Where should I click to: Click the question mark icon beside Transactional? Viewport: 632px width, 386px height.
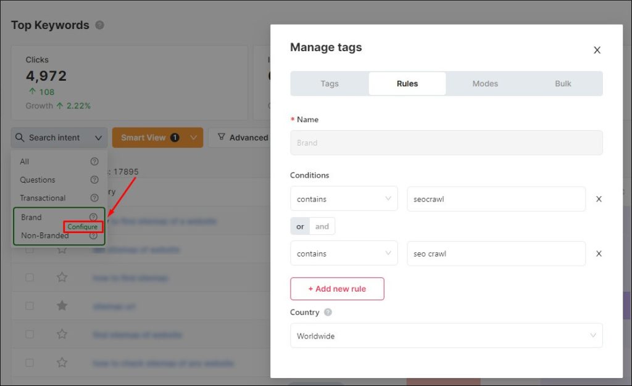[93, 198]
